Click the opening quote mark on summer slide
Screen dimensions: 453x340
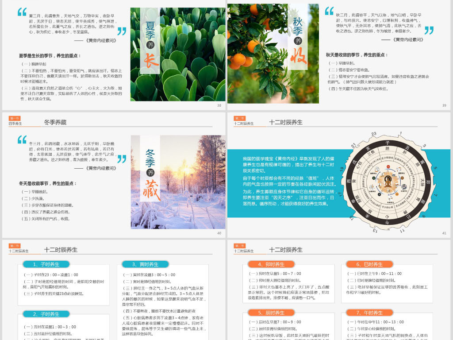click(x=22, y=12)
